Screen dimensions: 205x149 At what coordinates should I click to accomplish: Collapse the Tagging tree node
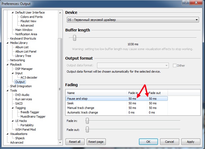13,108
